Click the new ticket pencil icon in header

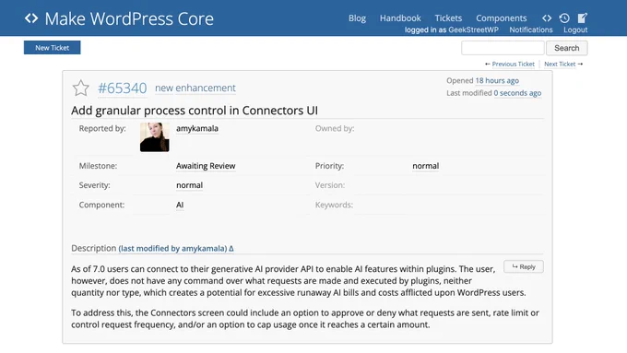click(582, 18)
